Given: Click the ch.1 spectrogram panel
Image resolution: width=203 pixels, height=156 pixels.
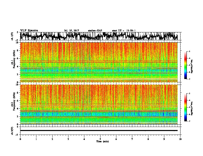Looking at the screenshot, I should 99,62.
